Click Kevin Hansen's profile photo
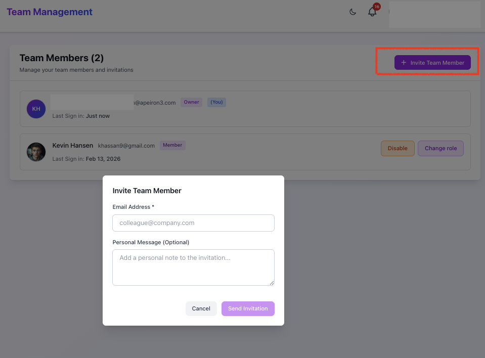The height and width of the screenshot is (358, 485). (36, 152)
